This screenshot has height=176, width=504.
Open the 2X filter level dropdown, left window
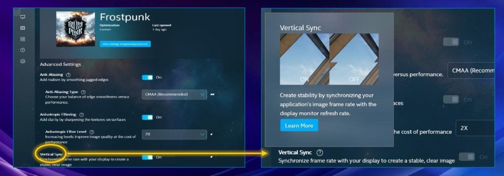point(174,135)
